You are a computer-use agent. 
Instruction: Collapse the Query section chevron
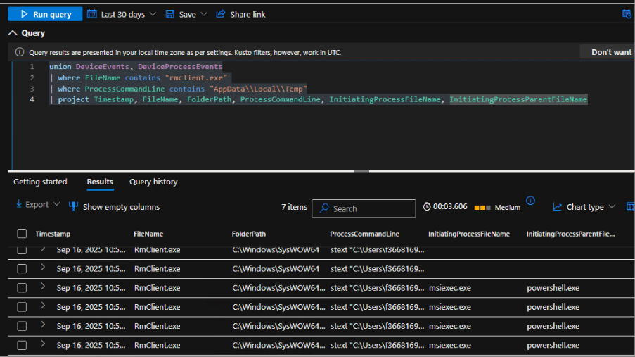click(13, 33)
